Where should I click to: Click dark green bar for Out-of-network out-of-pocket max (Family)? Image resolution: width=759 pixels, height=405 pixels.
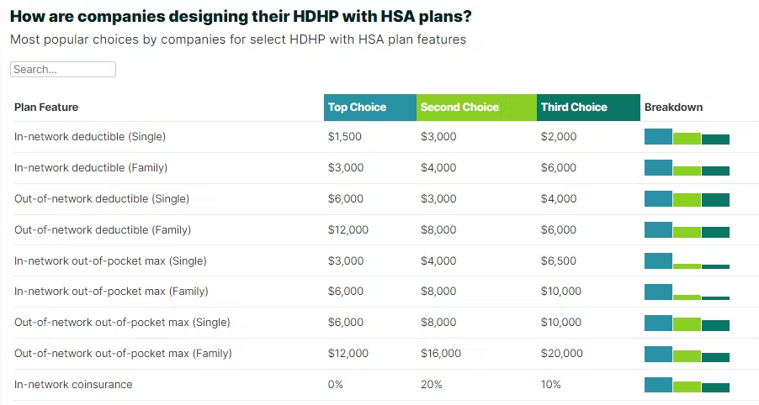715,357
